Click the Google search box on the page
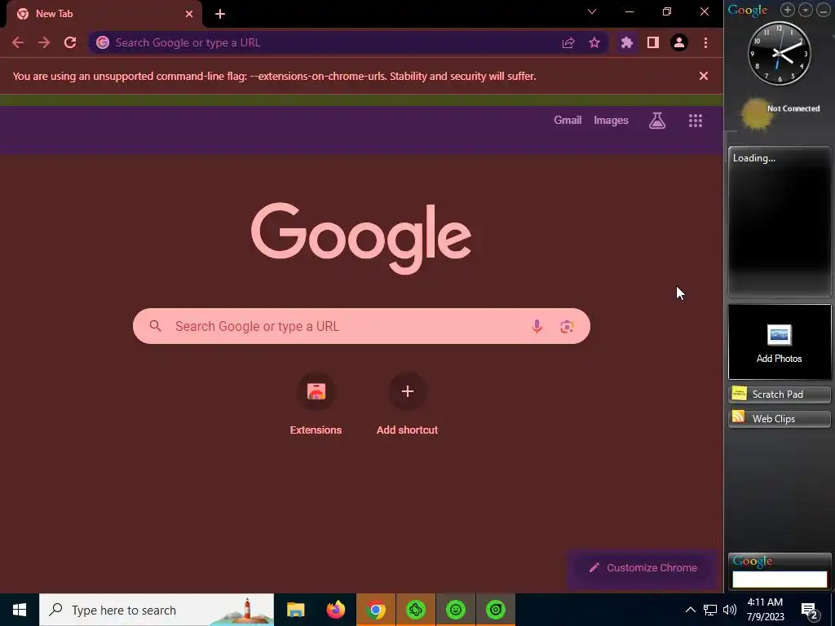 tap(361, 326)
